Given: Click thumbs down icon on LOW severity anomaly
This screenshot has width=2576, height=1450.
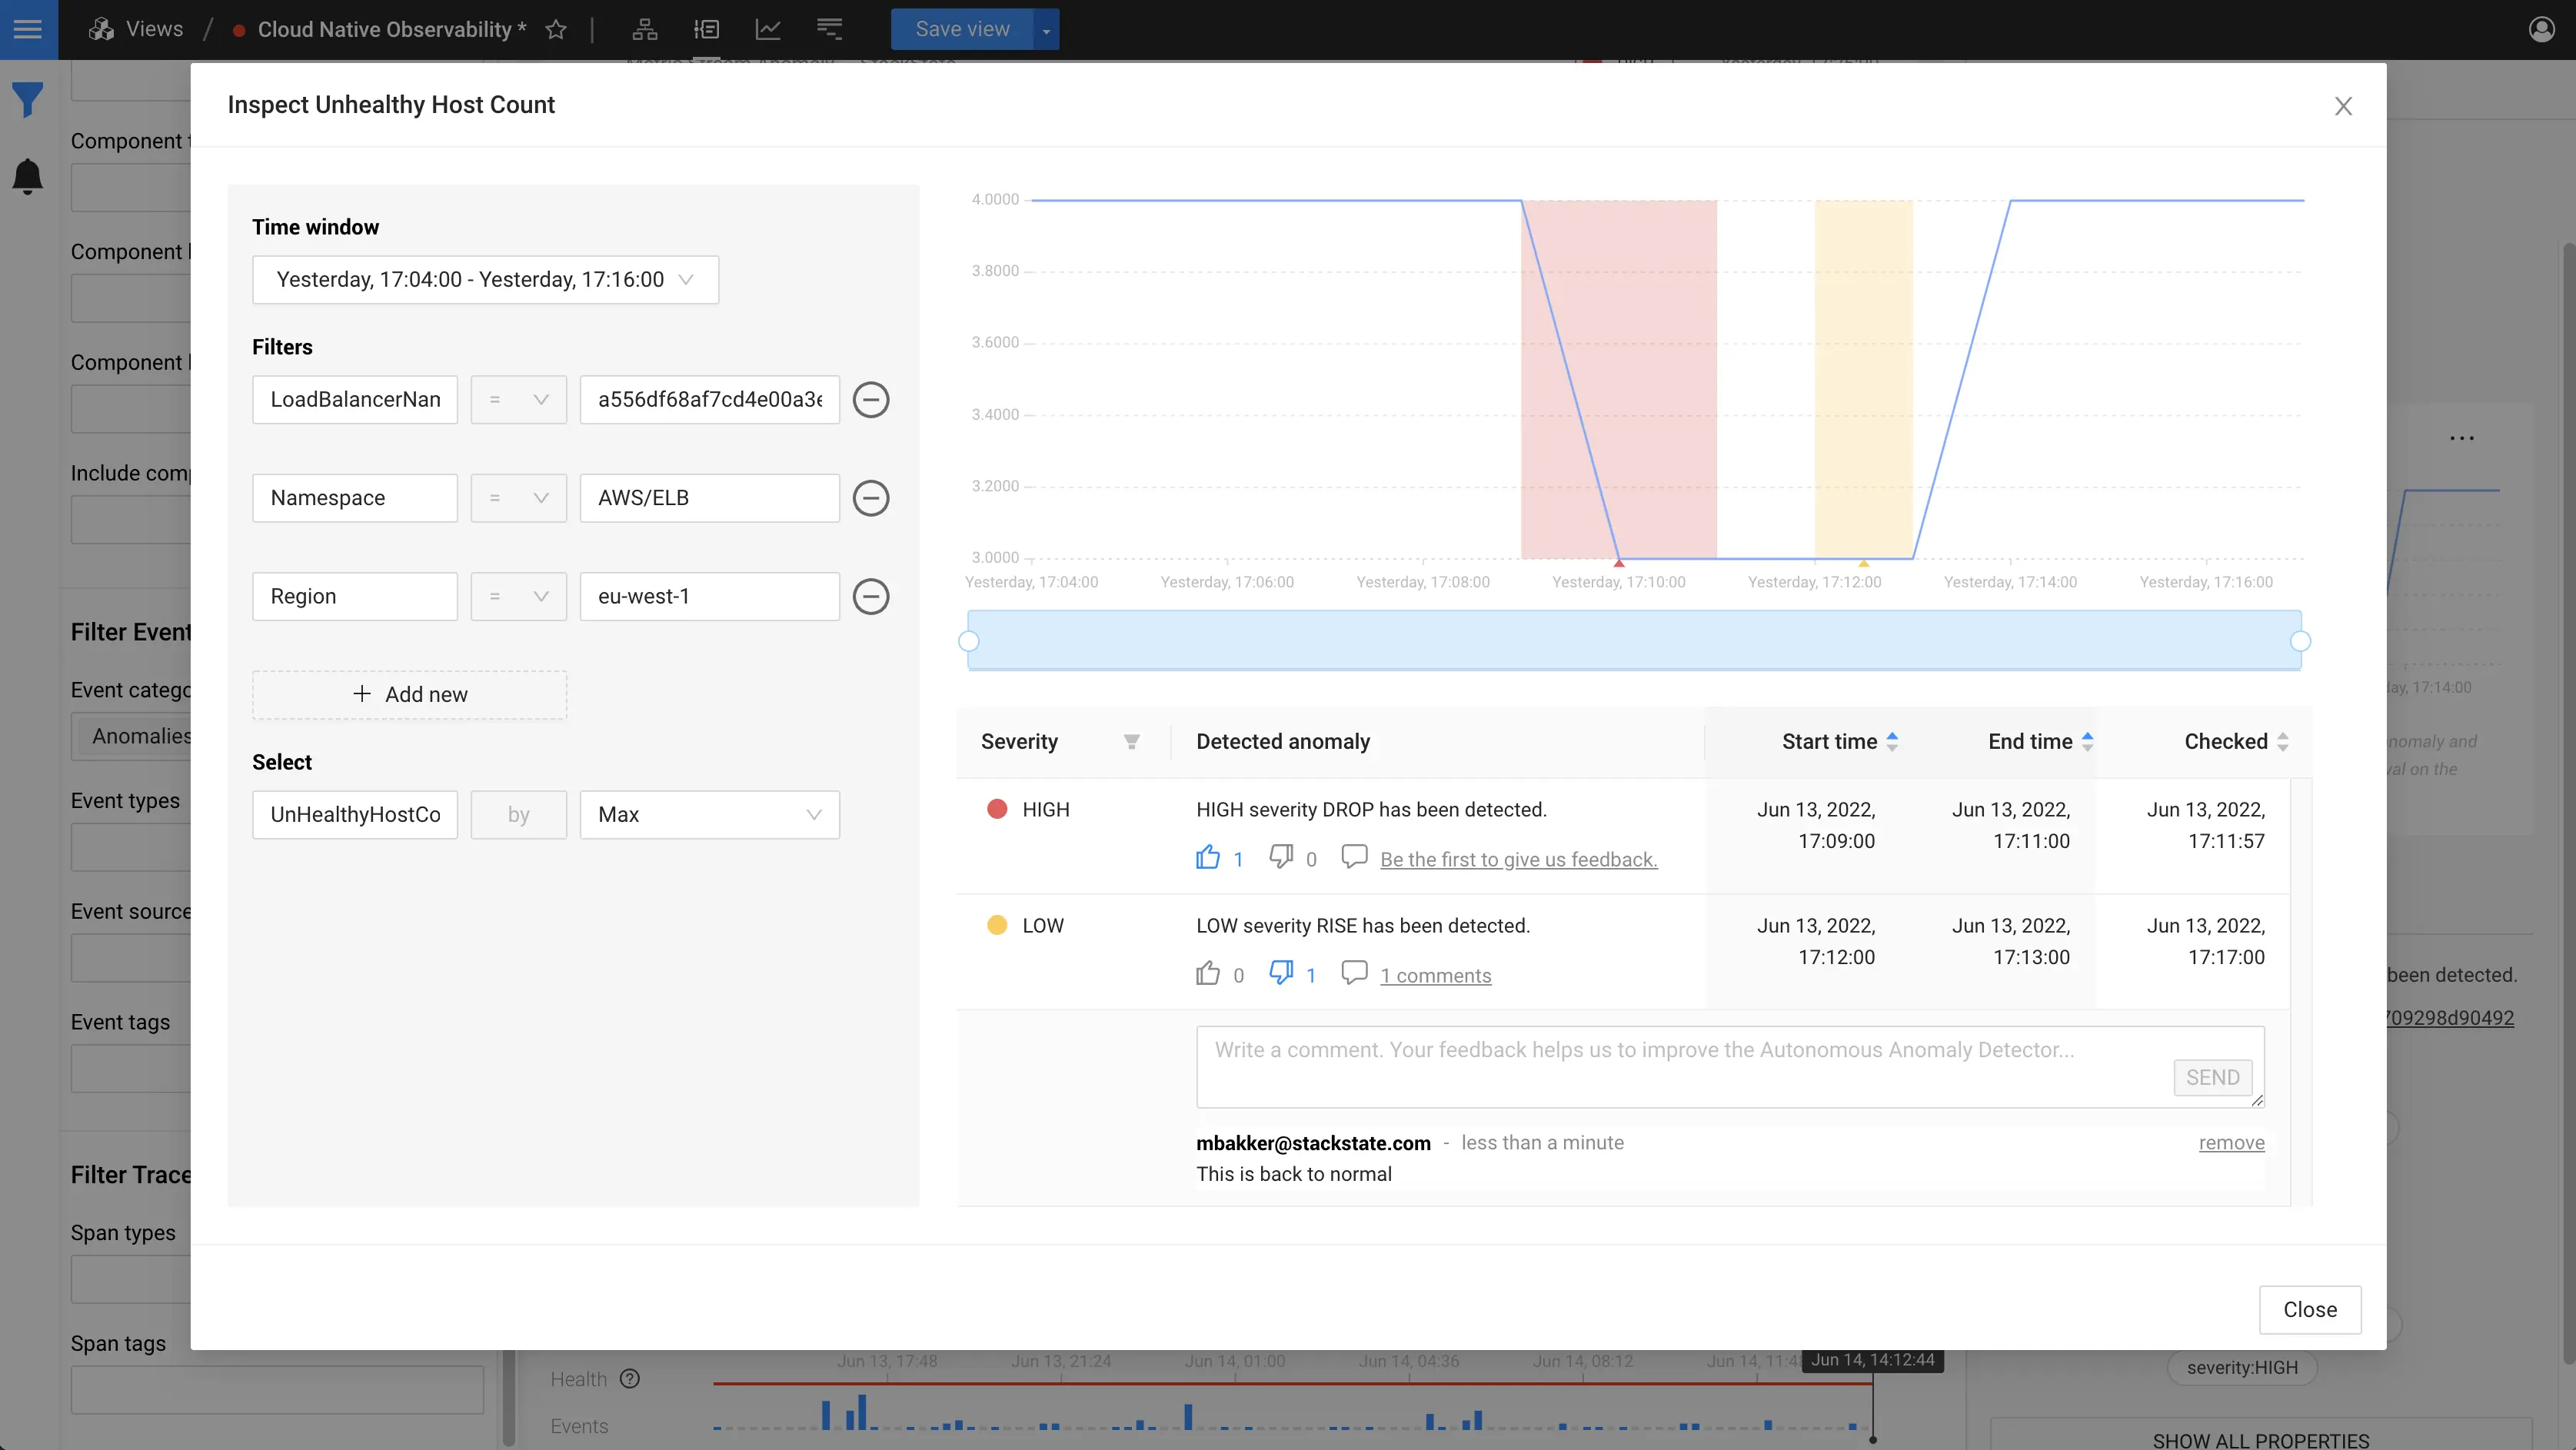Looking at the screenshot, I should [x=1279, y=974].
